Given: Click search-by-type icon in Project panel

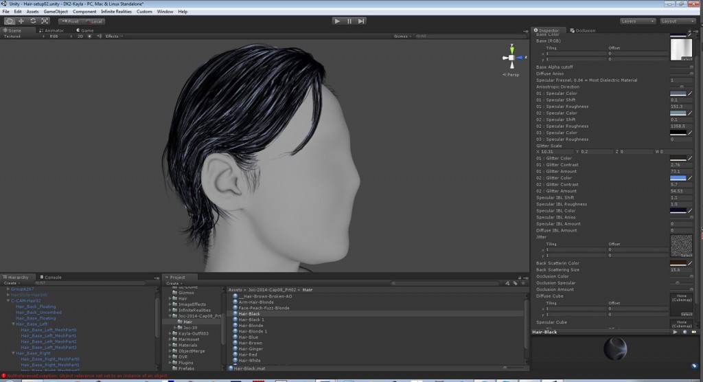Looking at the screenshot, I should coord(507,283).
